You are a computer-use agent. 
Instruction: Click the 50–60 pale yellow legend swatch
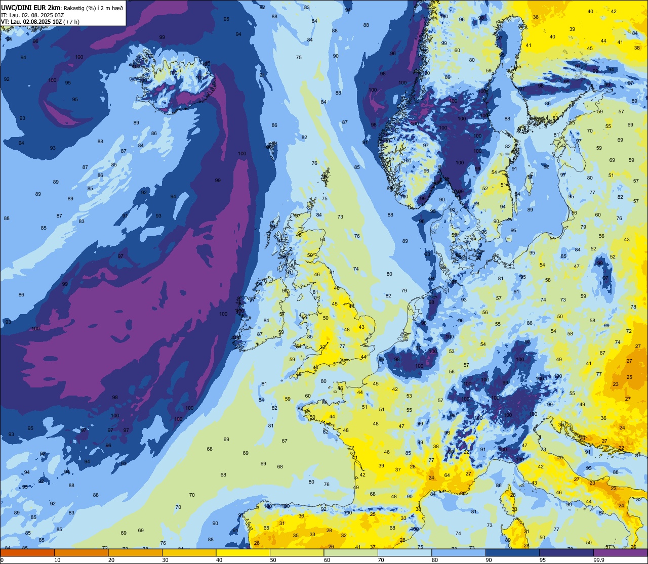[x=297, y=553]
